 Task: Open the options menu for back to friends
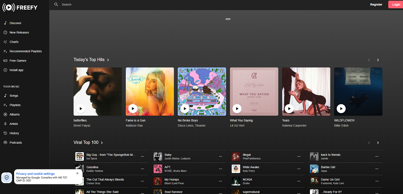(x=377, y=157)
